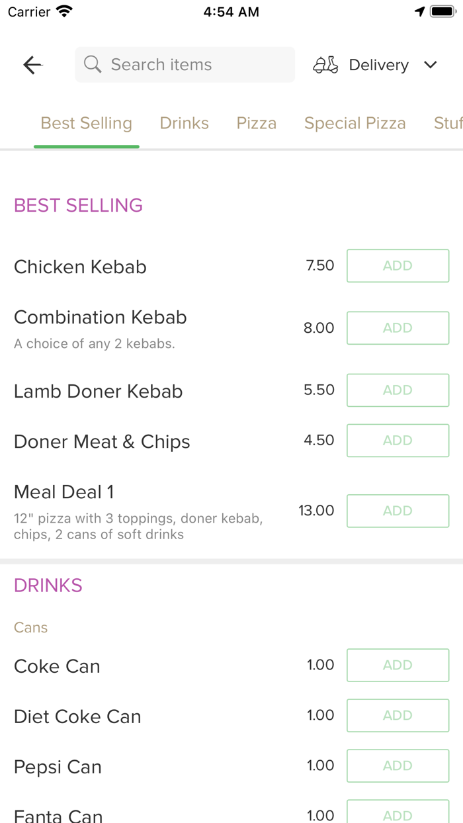Tap the delivery scooter icon
This screenshot has height=823, width=463.
pyautogui.click(x=325, y=65)
